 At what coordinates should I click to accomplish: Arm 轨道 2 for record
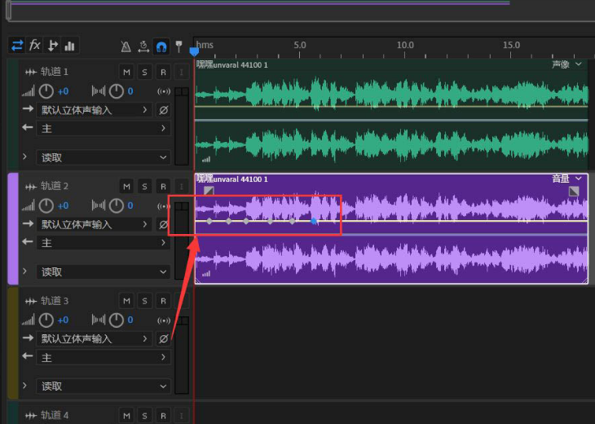163,187
